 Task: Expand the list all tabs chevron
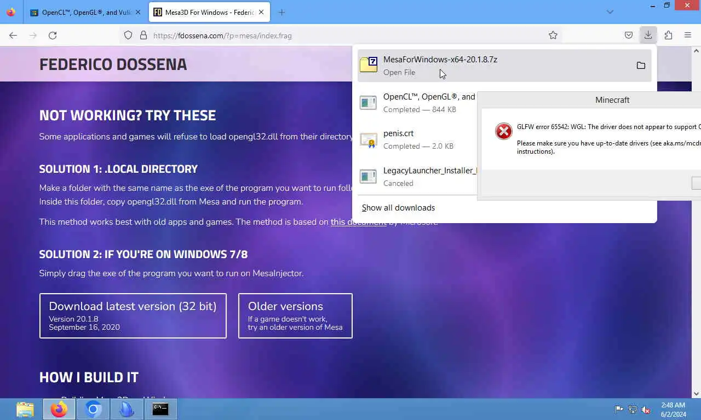click(610, 12)
